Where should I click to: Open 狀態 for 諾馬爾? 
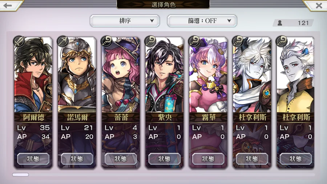77,159
